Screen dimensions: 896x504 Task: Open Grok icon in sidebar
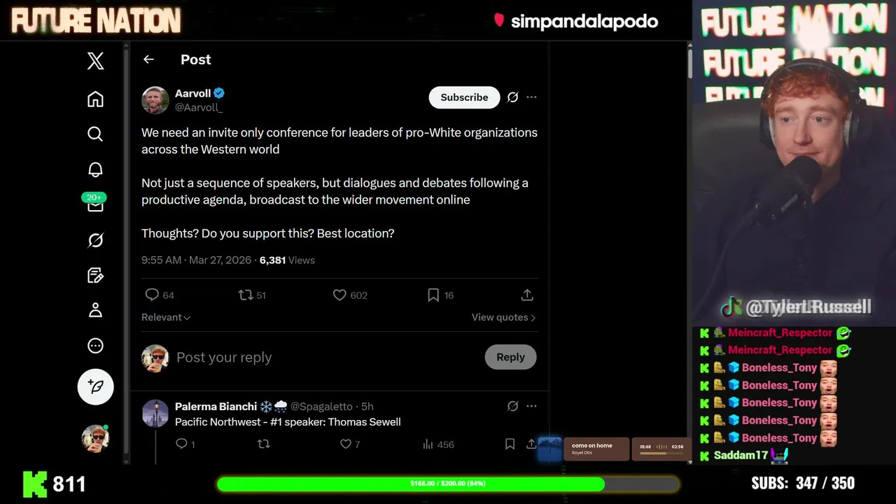coord(95,240)
